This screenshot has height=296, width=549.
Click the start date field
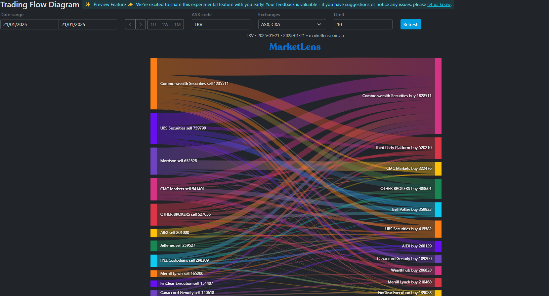29,24
